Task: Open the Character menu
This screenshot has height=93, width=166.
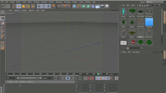Action: [x=67, y=2]
